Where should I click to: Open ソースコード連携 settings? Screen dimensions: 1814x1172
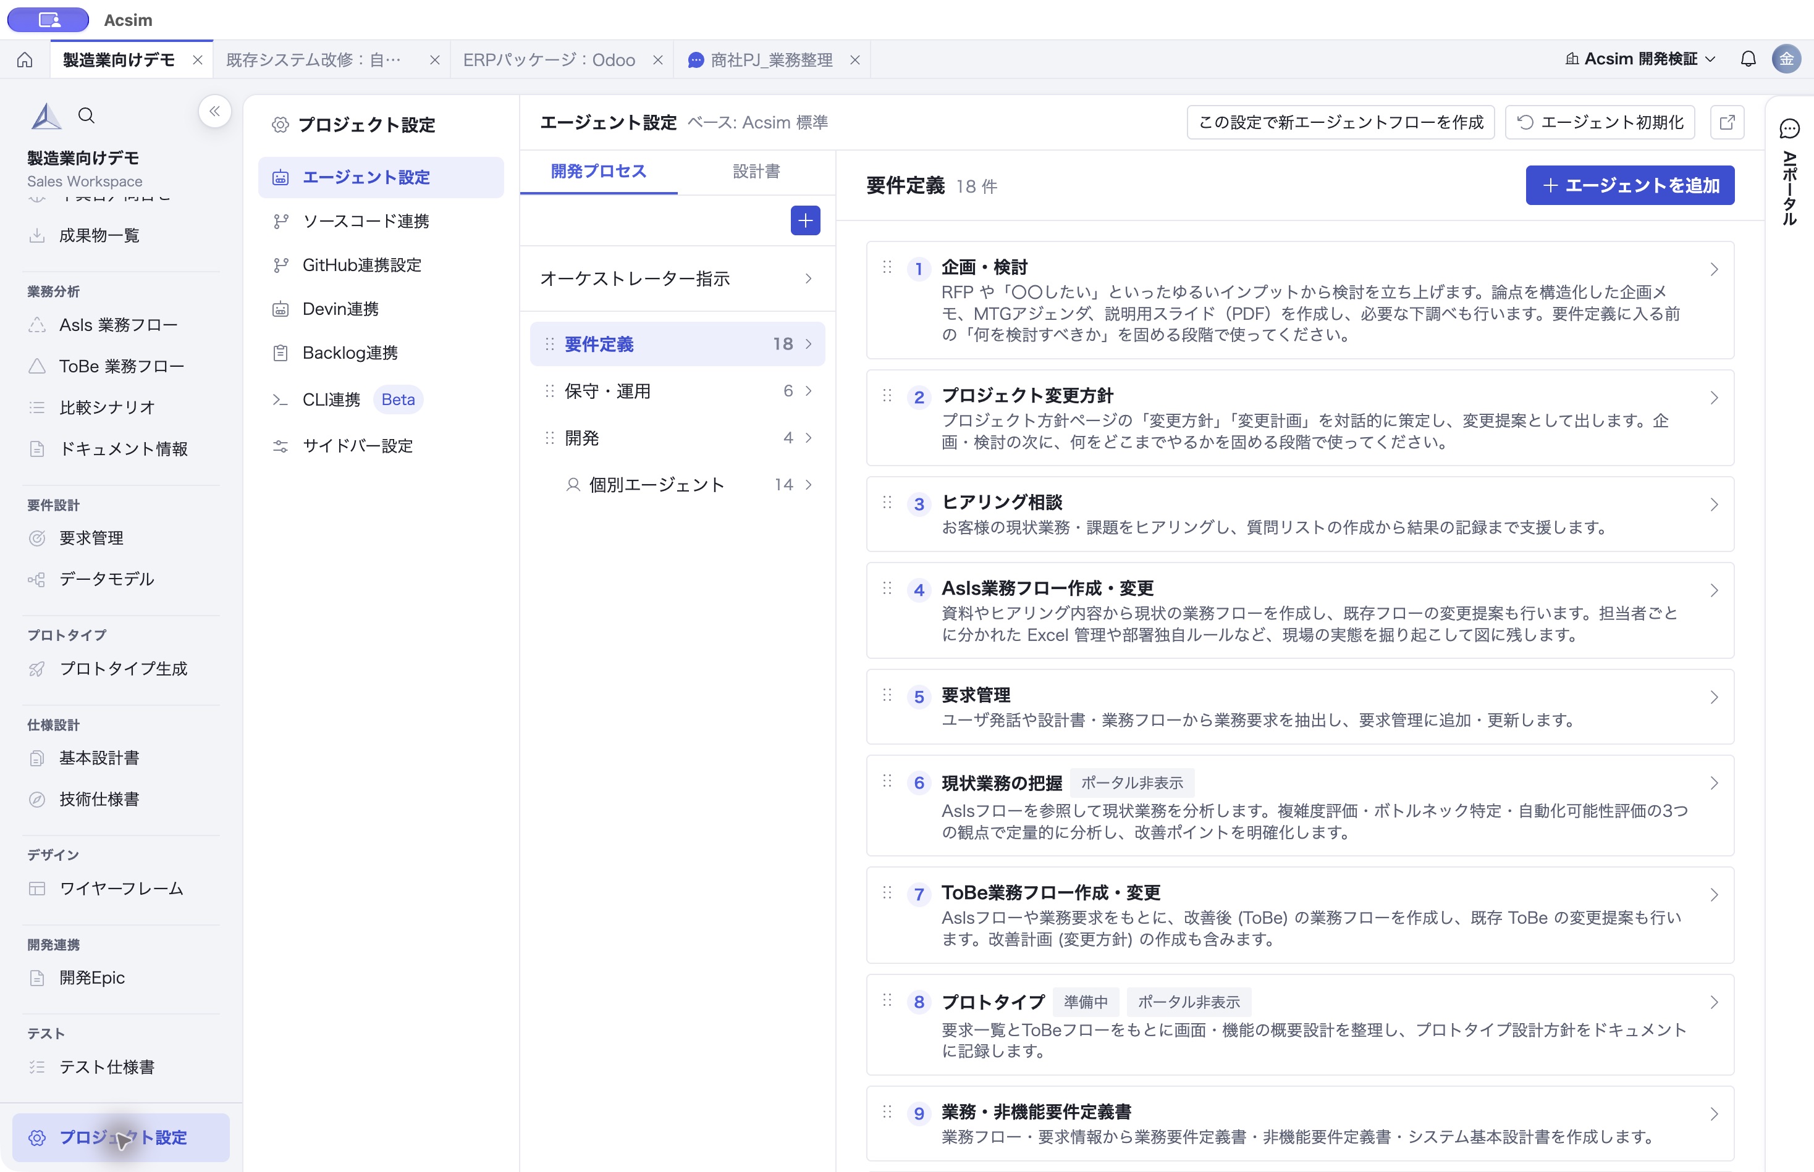click(x=381, y=220)
